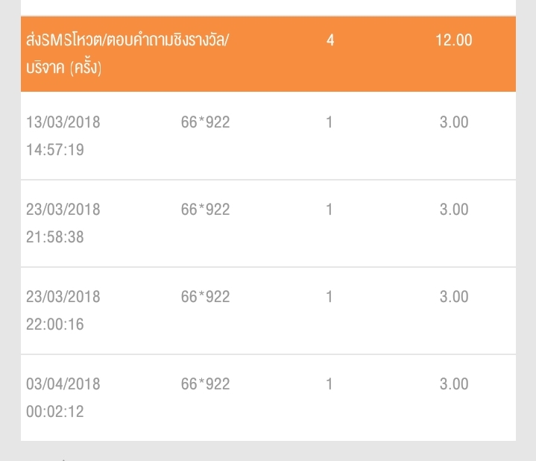This screenshot has width=536, height=461.
Task: Click the 12.00 total in orange header
Action: pyautogui.click(x=454, y=40)
